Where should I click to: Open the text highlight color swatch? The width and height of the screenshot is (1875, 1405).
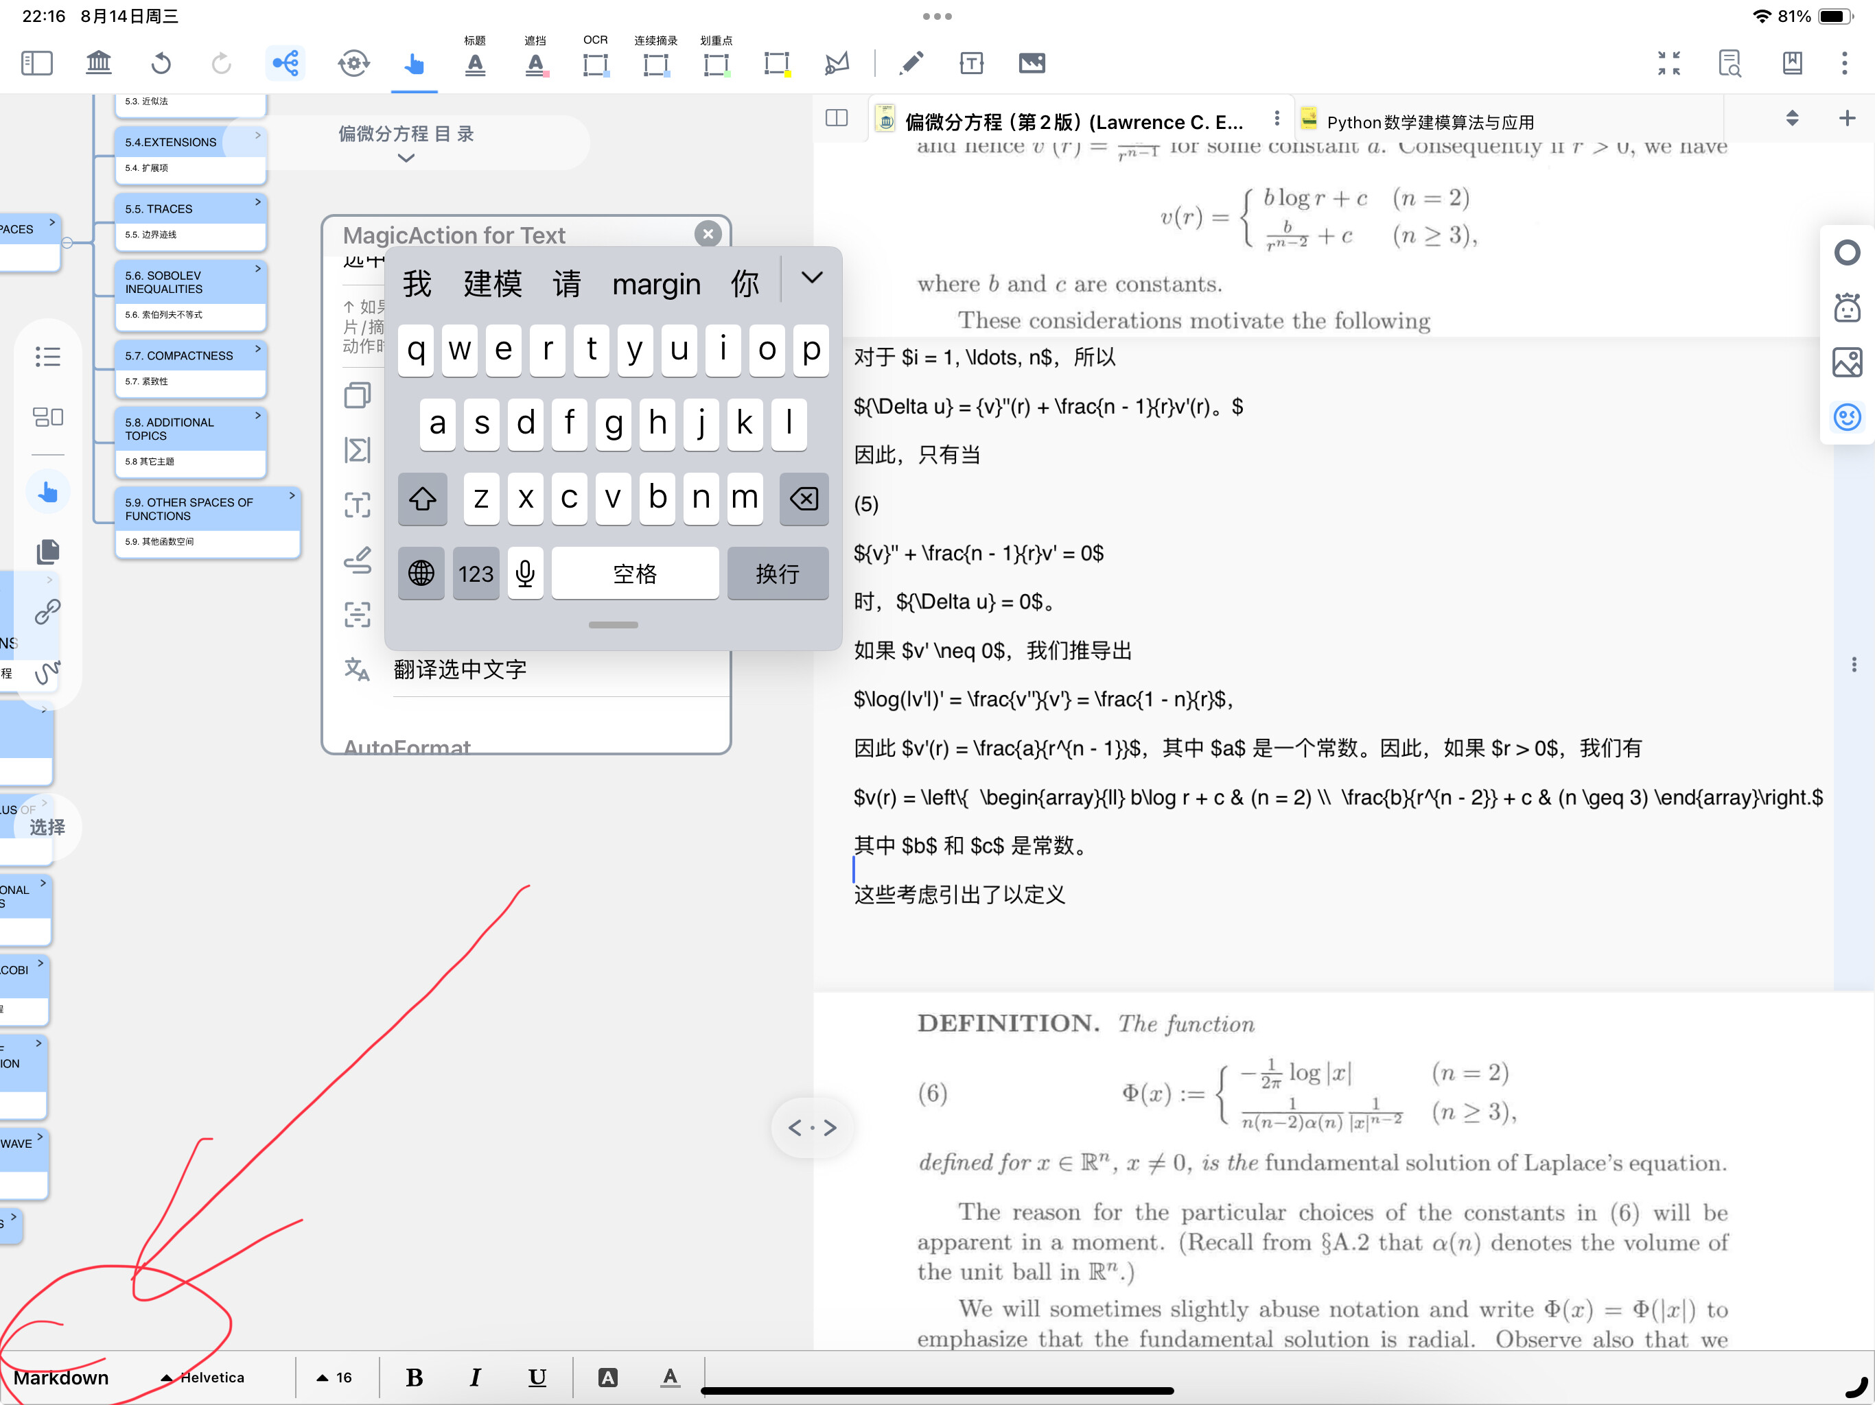pos(609,1377)
